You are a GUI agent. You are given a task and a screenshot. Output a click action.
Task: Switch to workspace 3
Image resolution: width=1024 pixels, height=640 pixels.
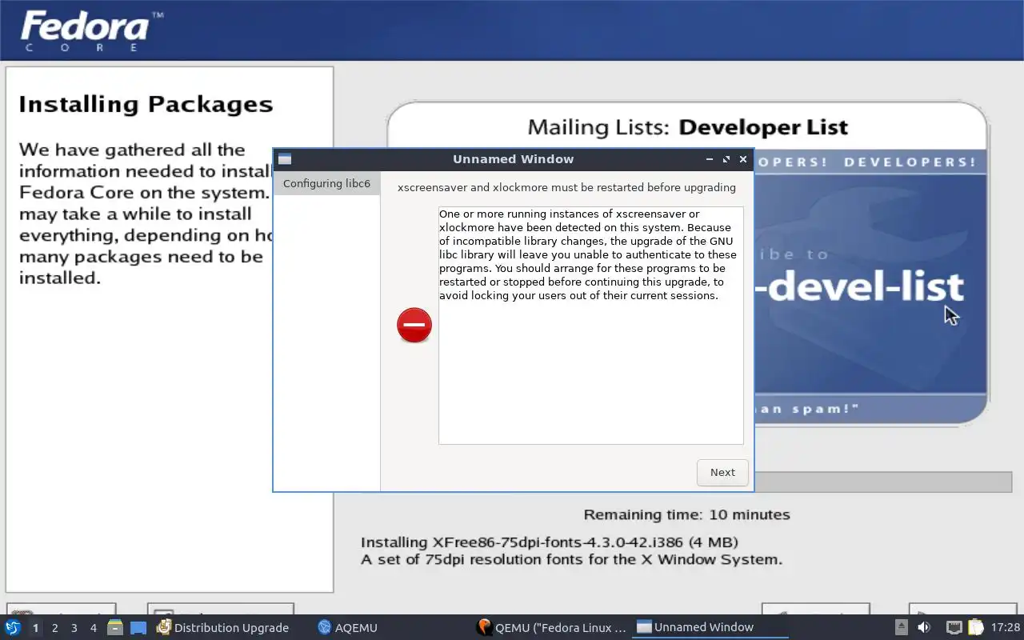pos(74,628)
